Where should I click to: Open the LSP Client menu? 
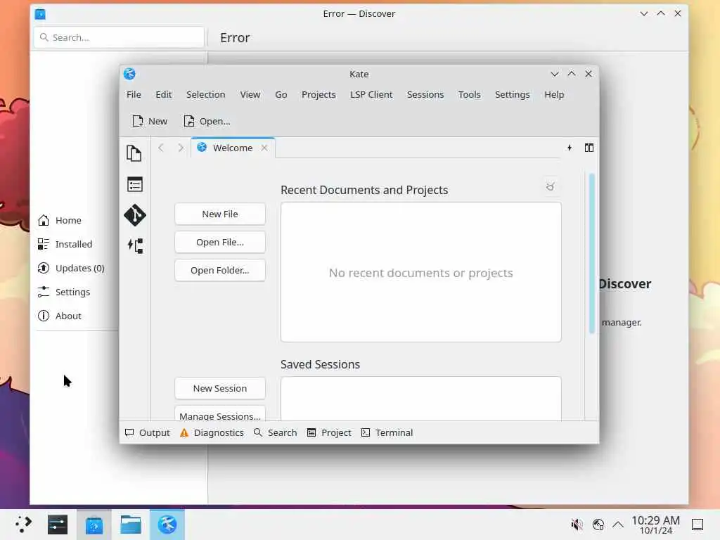(x=371, y=95)
